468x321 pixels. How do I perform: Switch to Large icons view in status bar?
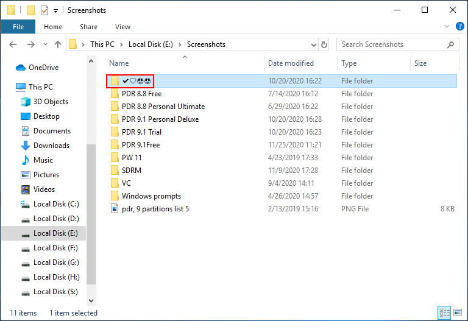[x=458, y=312]
